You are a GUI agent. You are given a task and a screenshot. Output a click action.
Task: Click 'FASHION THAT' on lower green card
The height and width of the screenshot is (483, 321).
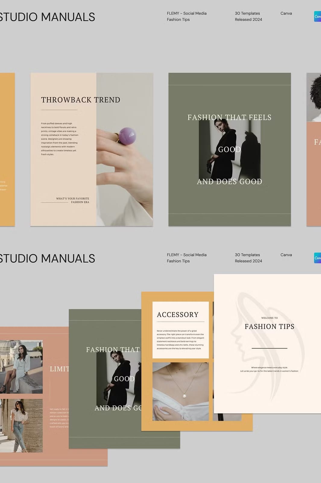[113, 350]
